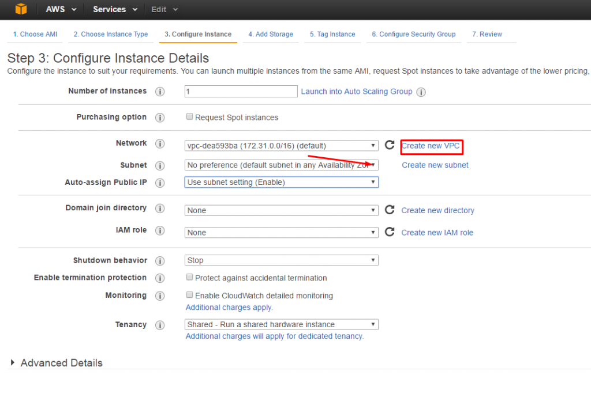The width and height of the screenshot is (591, 413).
Task: Open the Tenancy dropdown
Action: [281, 324]
